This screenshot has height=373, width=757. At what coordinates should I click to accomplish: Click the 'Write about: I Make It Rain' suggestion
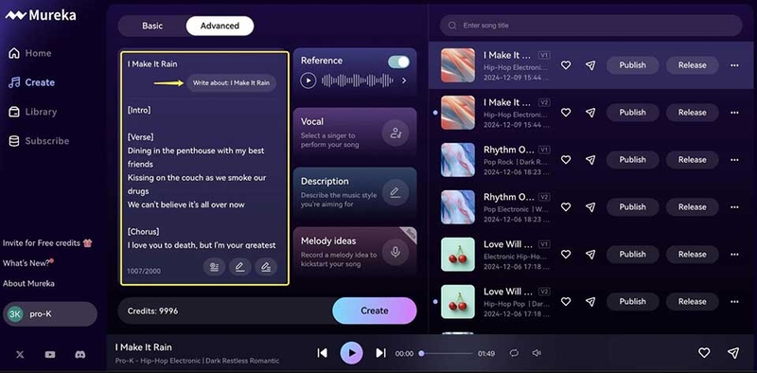point(231,82)
